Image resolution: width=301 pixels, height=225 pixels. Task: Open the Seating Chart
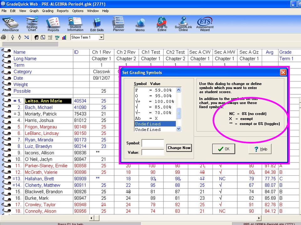coord(32,24)
